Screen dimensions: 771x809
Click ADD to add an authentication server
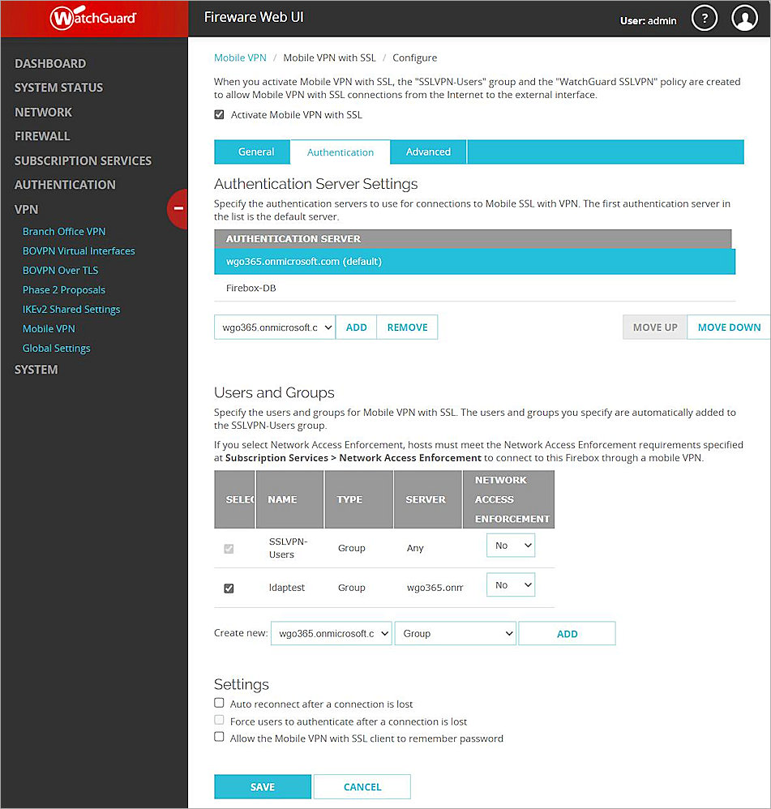tap(356, 327)
